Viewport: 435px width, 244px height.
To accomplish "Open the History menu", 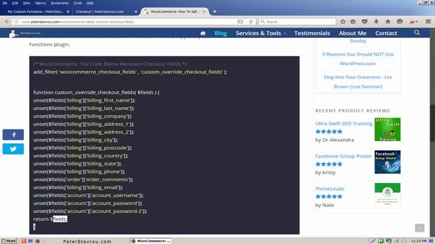I will [40, 3].
